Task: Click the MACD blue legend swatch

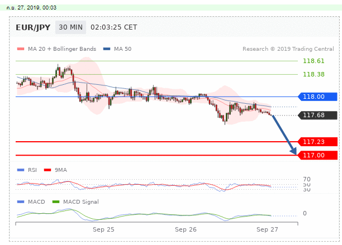Action: [21, 202]
